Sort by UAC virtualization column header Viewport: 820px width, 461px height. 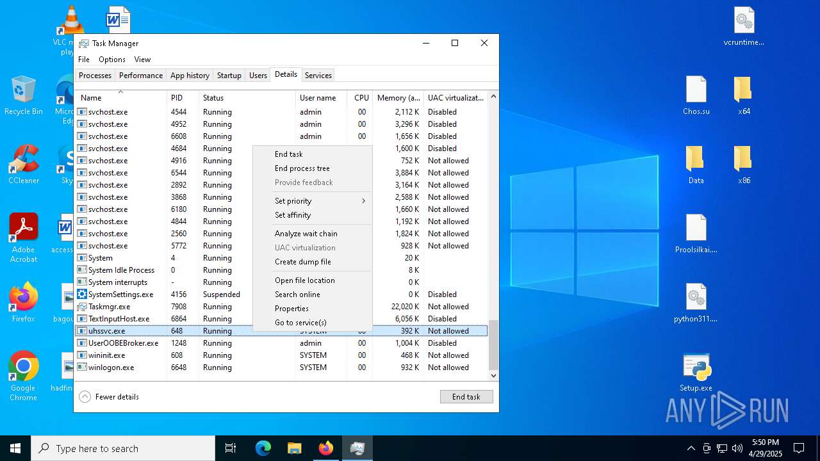click(x=455, y=98)
